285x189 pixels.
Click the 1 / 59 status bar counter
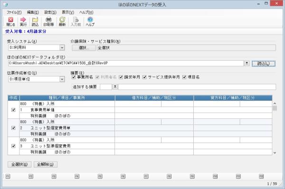(x=272, y=184)
